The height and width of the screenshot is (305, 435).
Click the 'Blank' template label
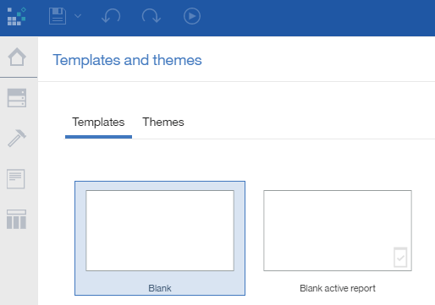[160, 288]
